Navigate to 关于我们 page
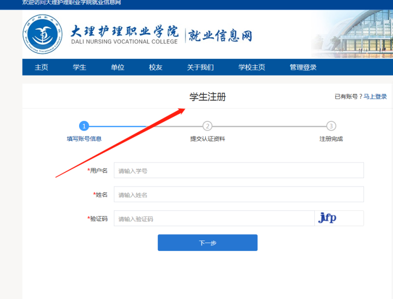The height and width of the screenshot is (299, 393). tap(200, 67)
